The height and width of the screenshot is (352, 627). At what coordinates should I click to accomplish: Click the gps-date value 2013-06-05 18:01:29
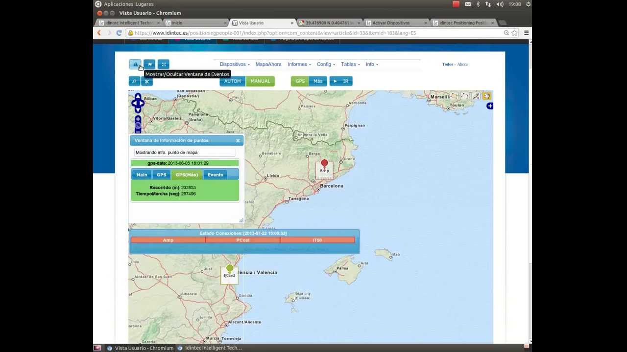(188, 163)
